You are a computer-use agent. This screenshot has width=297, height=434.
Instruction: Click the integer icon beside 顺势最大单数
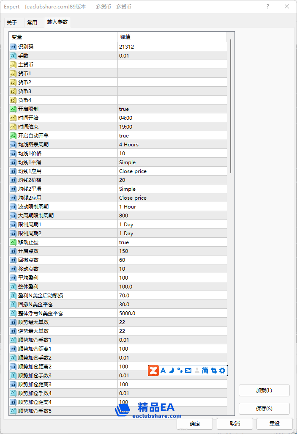point(13,322)
